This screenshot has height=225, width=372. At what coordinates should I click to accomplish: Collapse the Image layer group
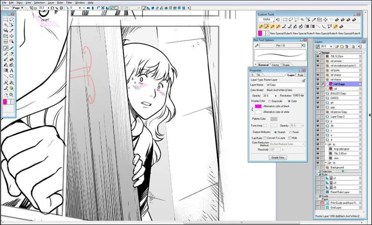pos(318,52)
